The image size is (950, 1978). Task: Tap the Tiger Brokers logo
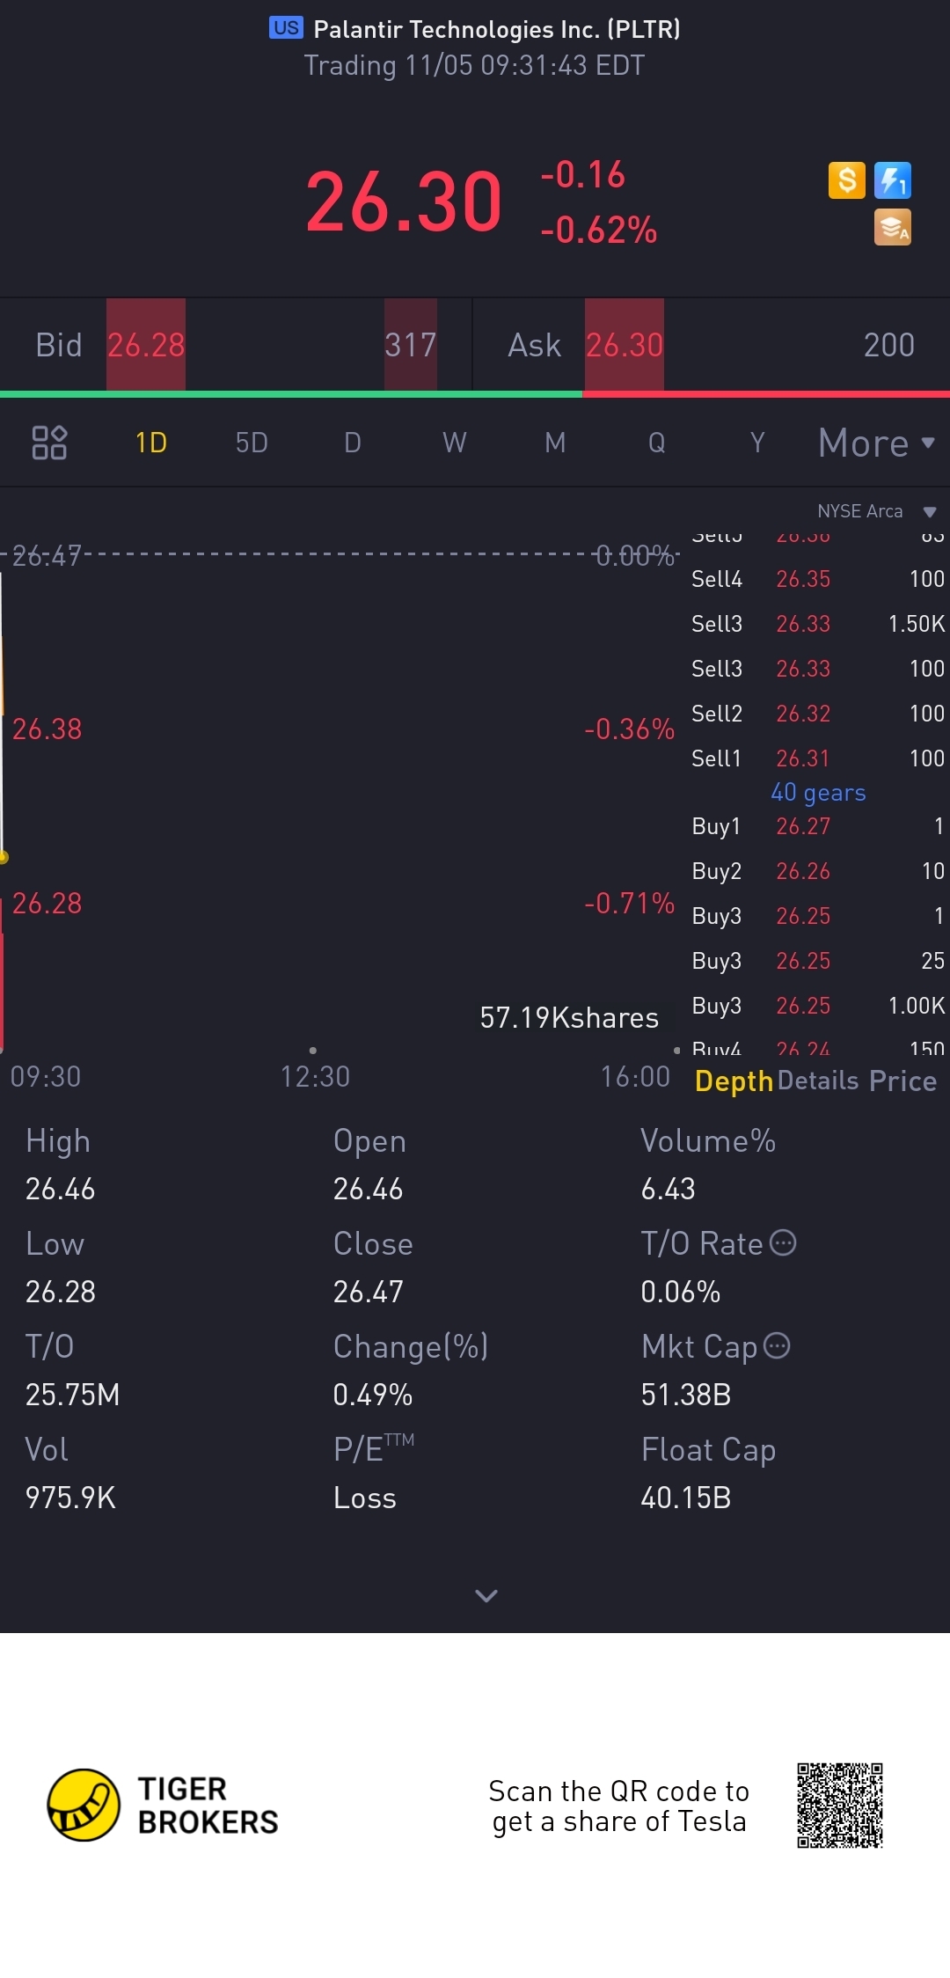click(x=84, y=1805)
